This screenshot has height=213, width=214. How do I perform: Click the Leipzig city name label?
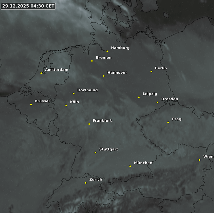150,94
